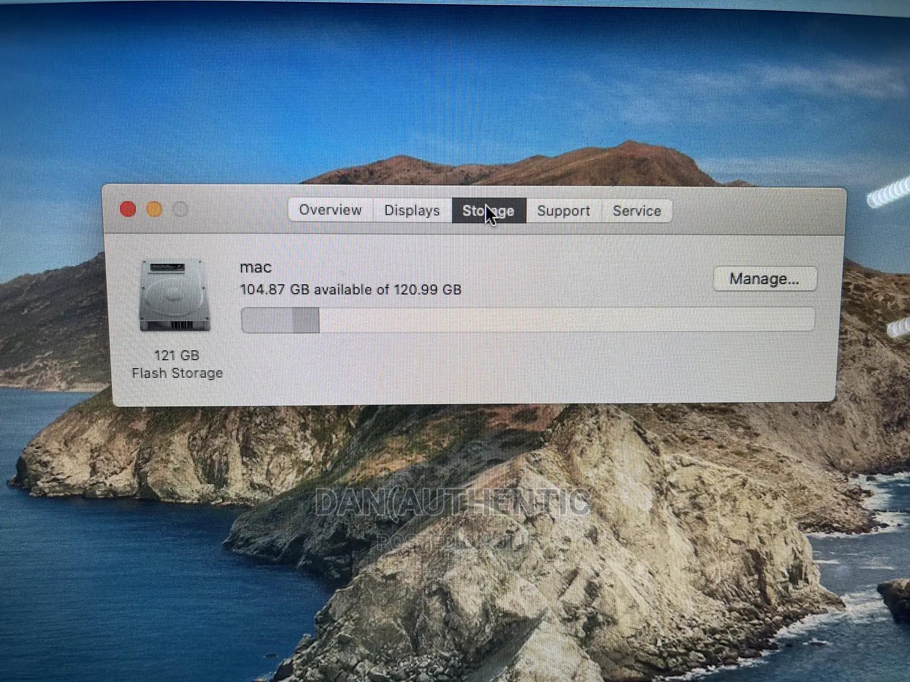The image size is (910, 682).
Task: Minimize window with the yellow button
Action: point(154,209)
